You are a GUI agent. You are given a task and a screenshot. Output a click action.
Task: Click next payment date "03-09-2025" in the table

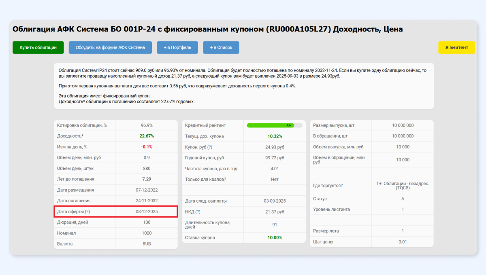[275, 201]
